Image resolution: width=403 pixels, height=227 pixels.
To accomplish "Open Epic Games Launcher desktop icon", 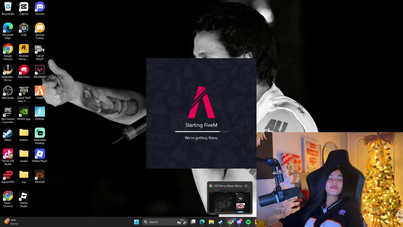I will (8, 115).
